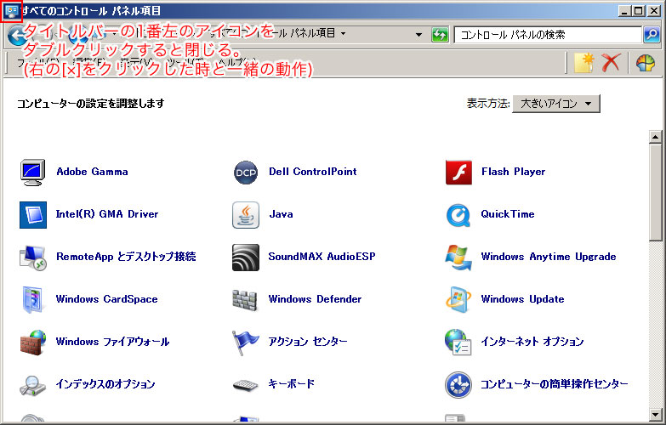This screenshot has width=666, height=425.
Task: Open the Java coffee cup icon
Action: click(x=246, y=215)
